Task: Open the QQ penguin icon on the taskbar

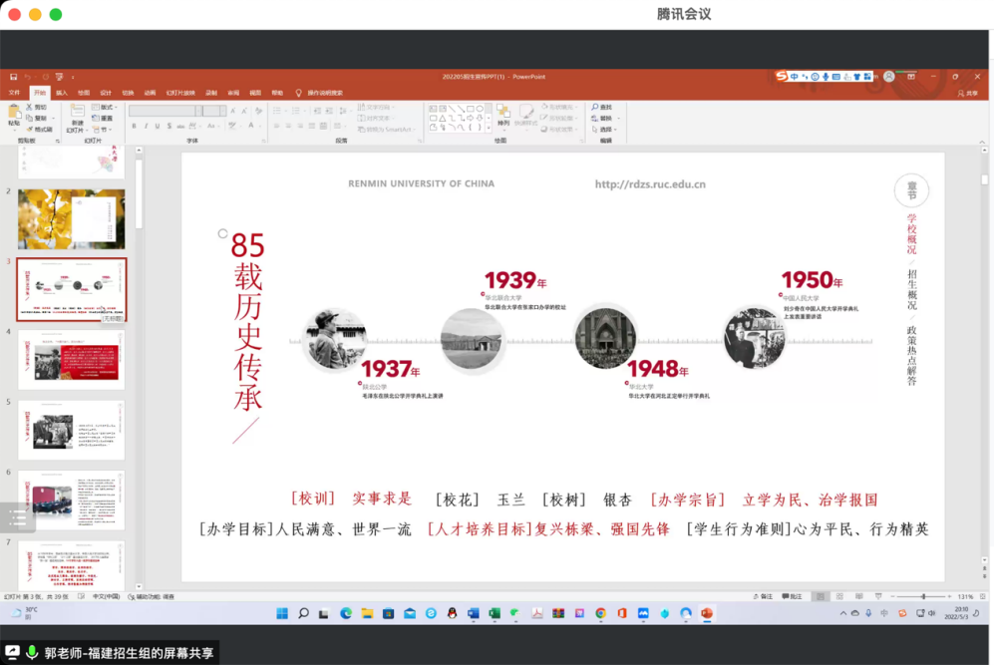Action: pos(452,613)
